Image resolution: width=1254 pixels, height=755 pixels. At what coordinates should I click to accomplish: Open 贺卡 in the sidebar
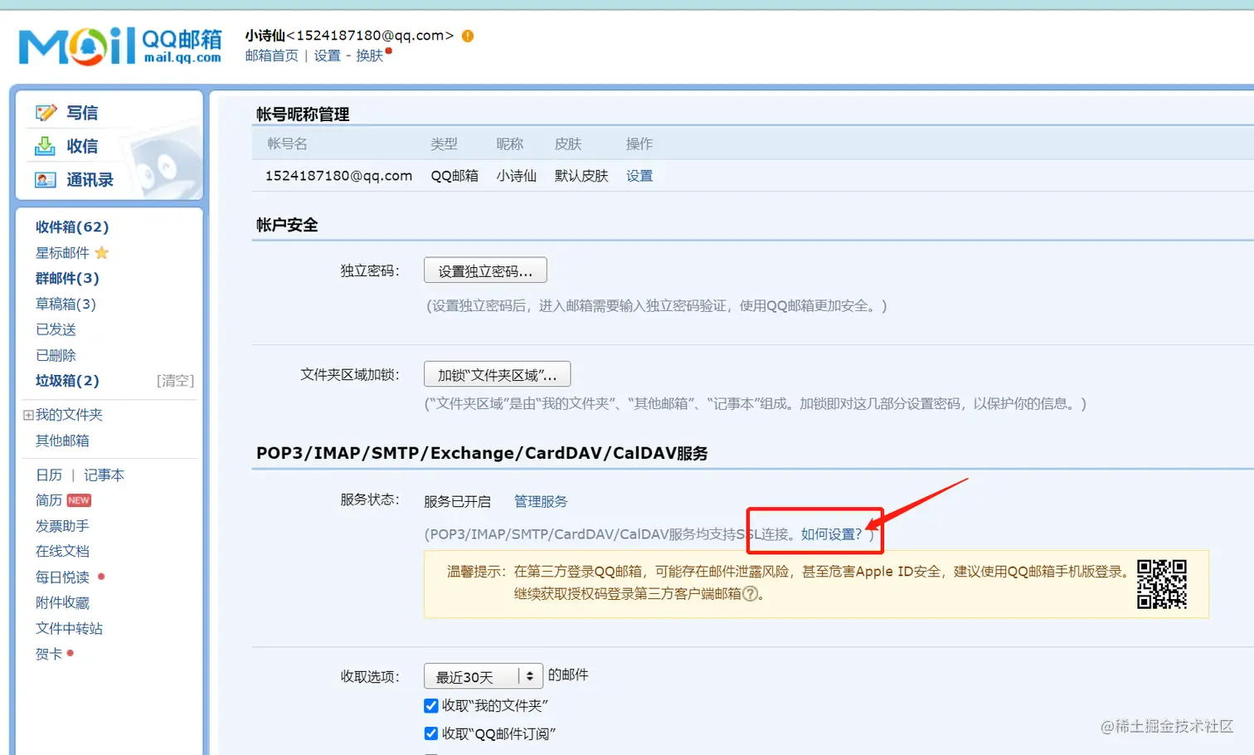(49, 654)
